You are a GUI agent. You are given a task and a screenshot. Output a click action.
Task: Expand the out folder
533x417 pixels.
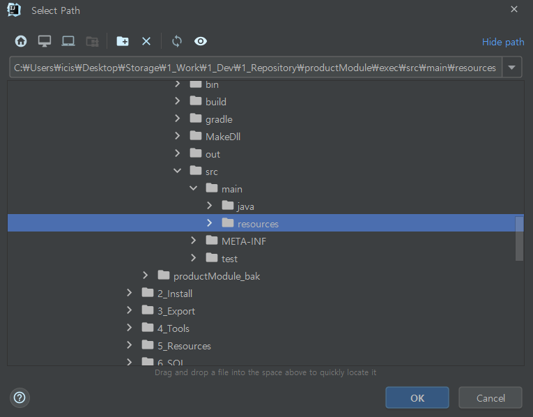pyautogui.click(x=177, y=153)
